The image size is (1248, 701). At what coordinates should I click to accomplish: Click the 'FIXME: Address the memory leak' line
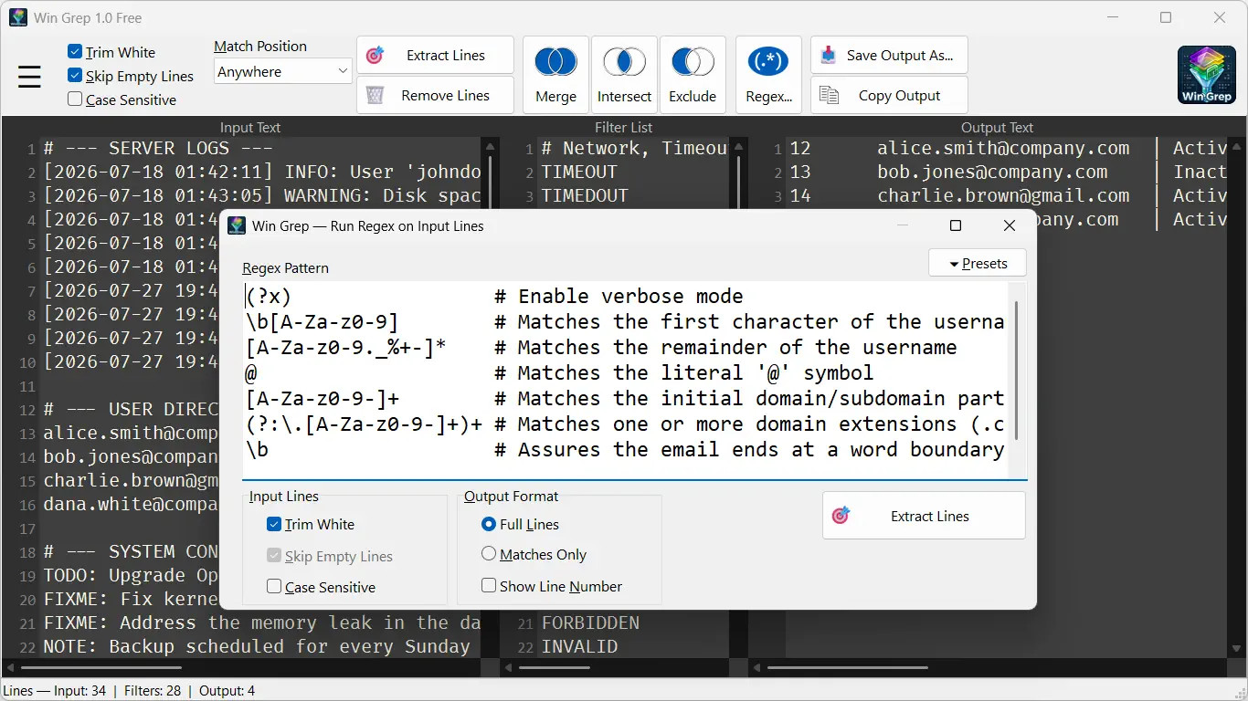[x=262, y=623]
